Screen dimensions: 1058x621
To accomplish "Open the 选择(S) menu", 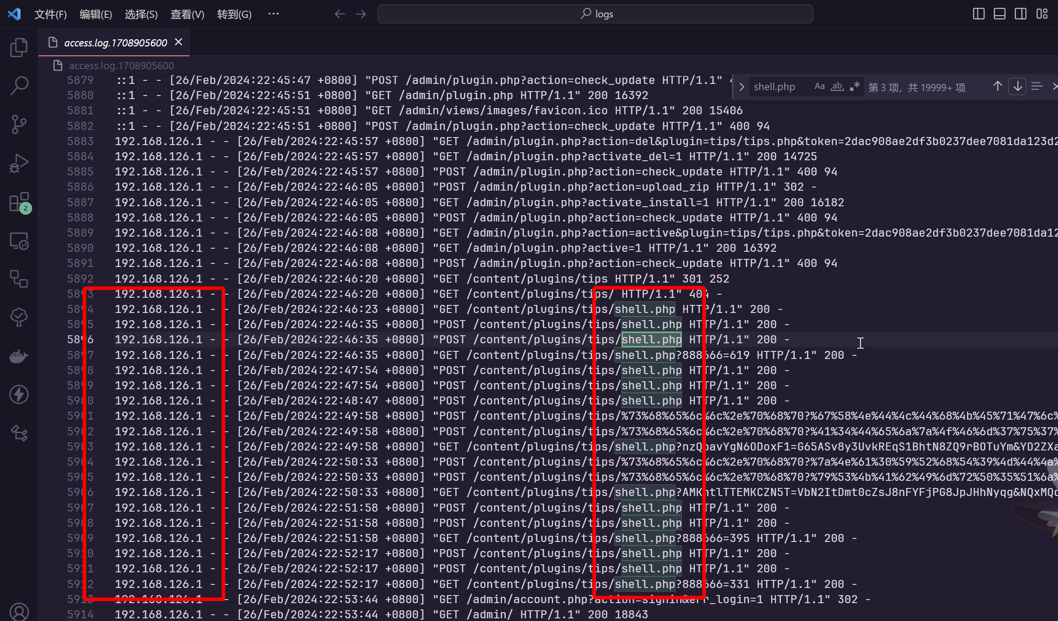I will pyautogui.click(x=141, y=14).
